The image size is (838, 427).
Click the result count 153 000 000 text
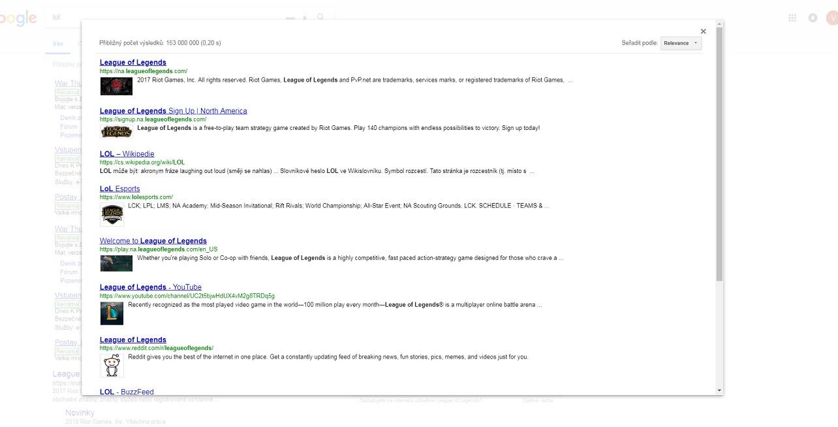coord(160,43)
